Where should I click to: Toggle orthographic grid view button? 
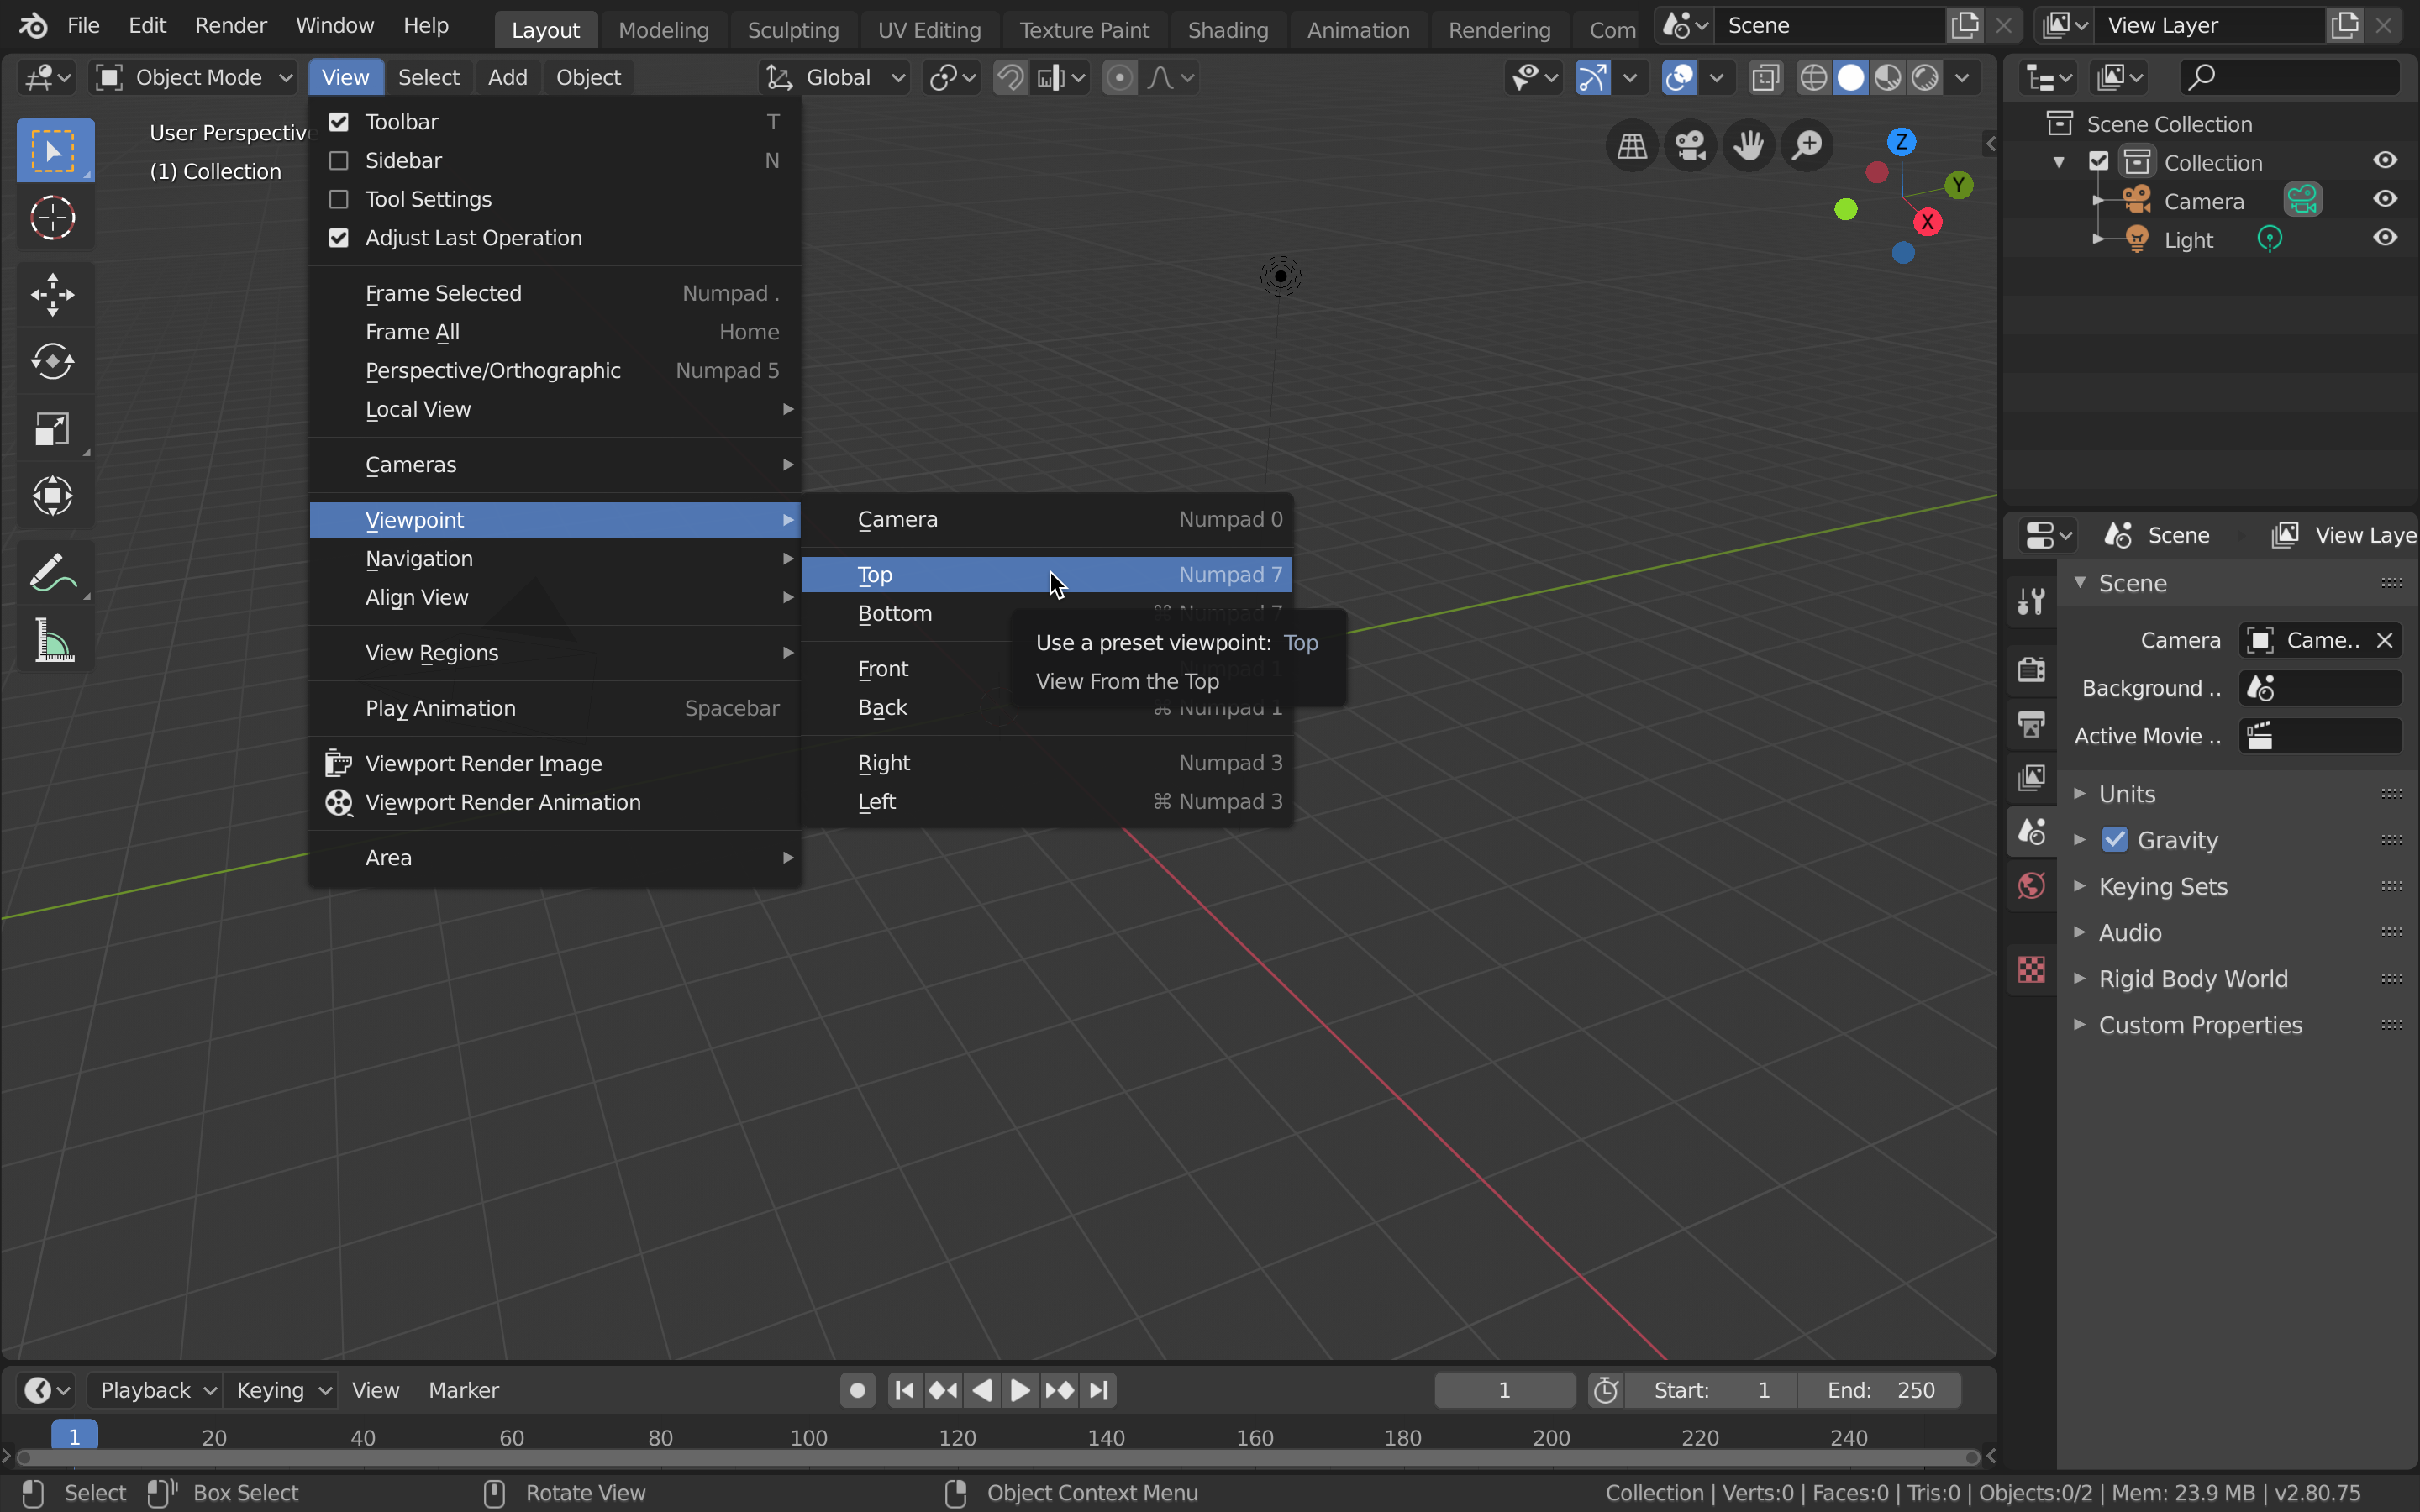coord(1632,146)
